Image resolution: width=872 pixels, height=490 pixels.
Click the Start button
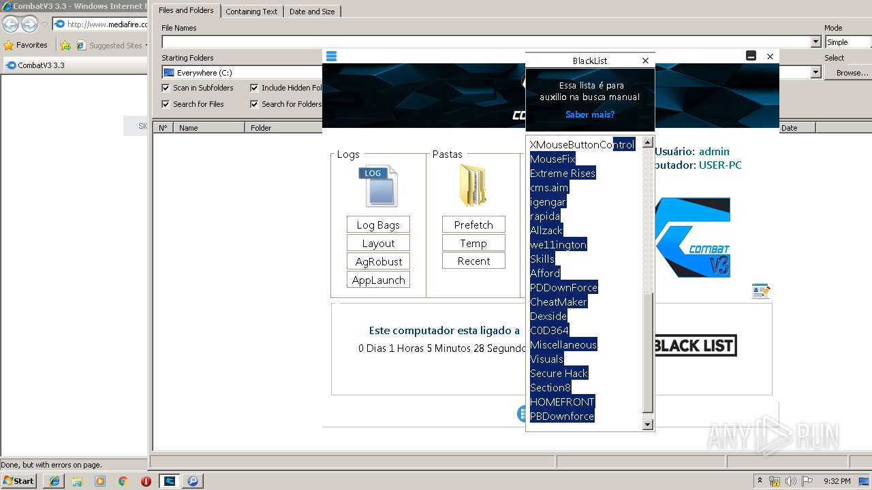coord(19,481)
